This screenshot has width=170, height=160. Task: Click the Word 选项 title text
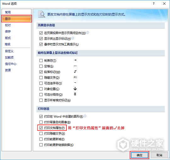pos(9,3)
